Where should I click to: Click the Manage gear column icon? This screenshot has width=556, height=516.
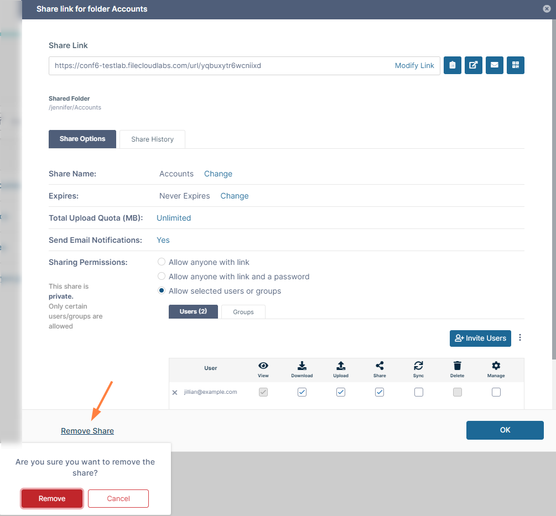[496, 366]
